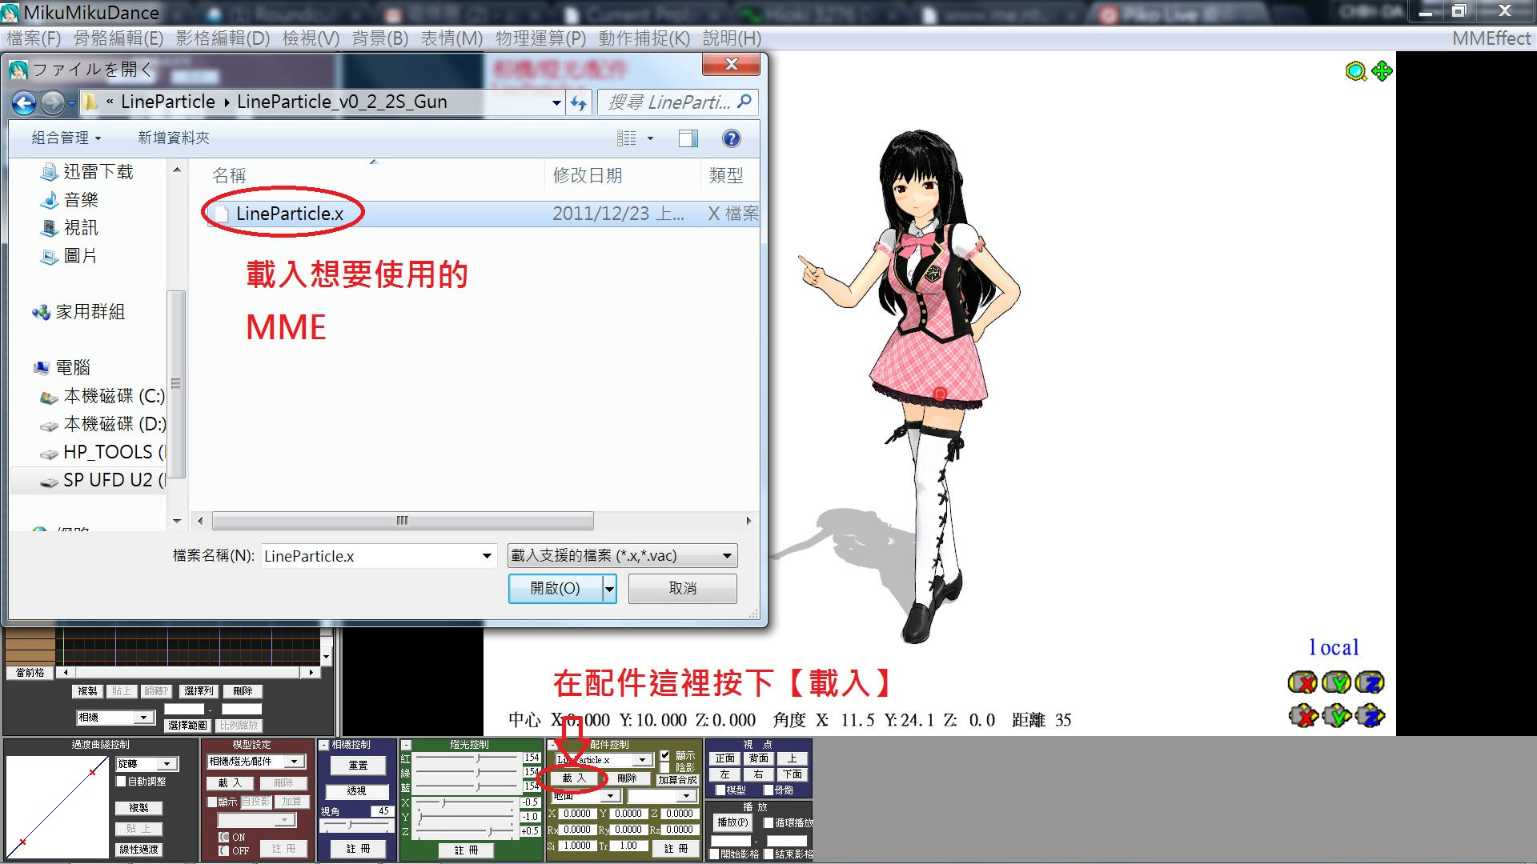Image resolution: width=1537 pixels, height=864 pixels.
Task: Open 家用群組 (Homegroup) in sidebar
Action: click(78, 312)
